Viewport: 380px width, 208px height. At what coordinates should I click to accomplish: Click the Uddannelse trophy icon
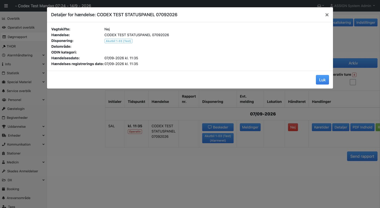[4, 127]
